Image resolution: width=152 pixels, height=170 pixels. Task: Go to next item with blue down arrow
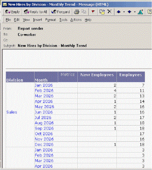point(129,12)
